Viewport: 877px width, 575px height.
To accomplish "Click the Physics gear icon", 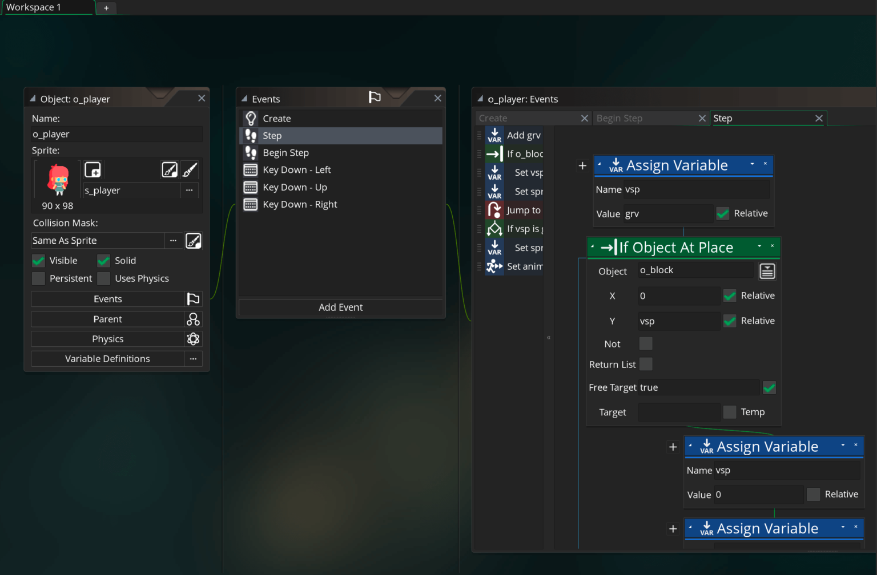I will 193,339.
